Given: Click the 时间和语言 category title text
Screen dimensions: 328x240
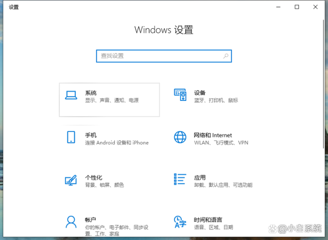Looking at the screenshot, I should click(x=205, y=219).
